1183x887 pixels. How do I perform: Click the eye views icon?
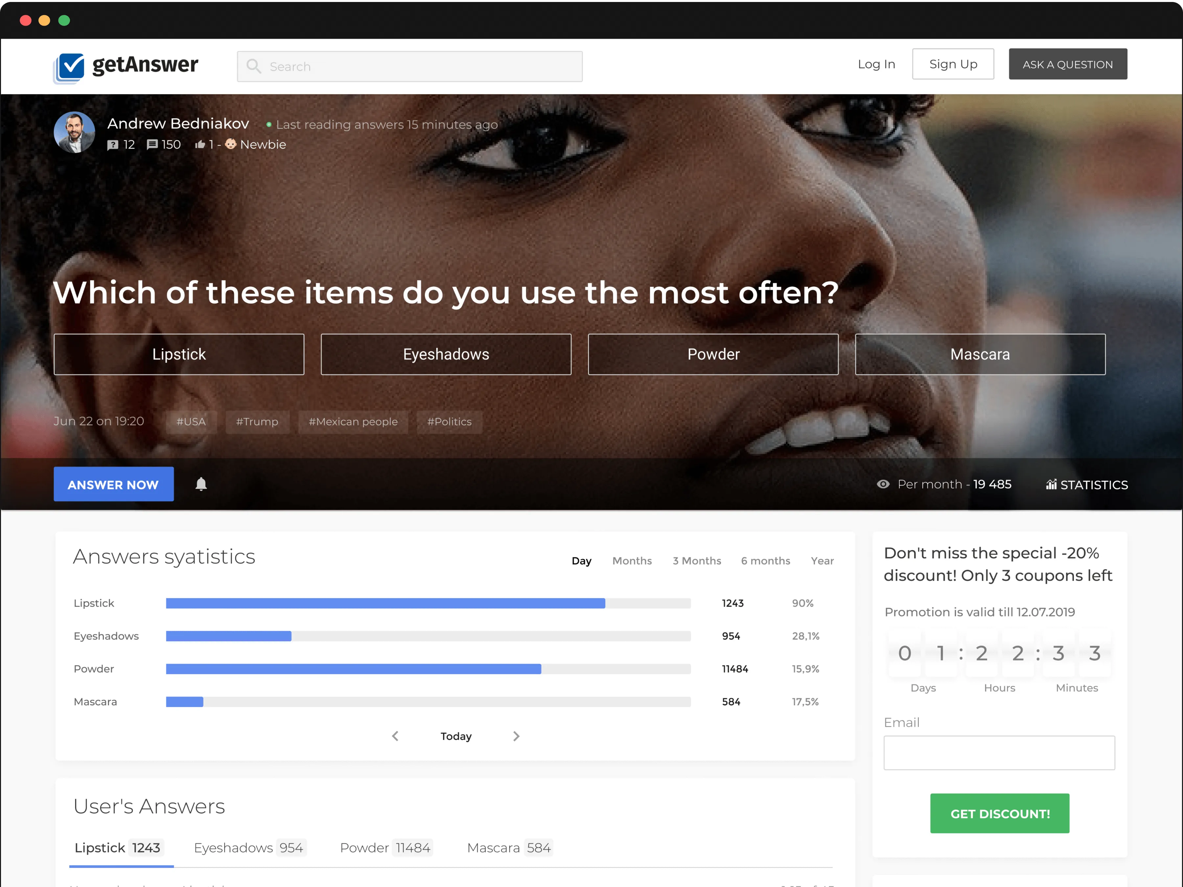point(883,484)
